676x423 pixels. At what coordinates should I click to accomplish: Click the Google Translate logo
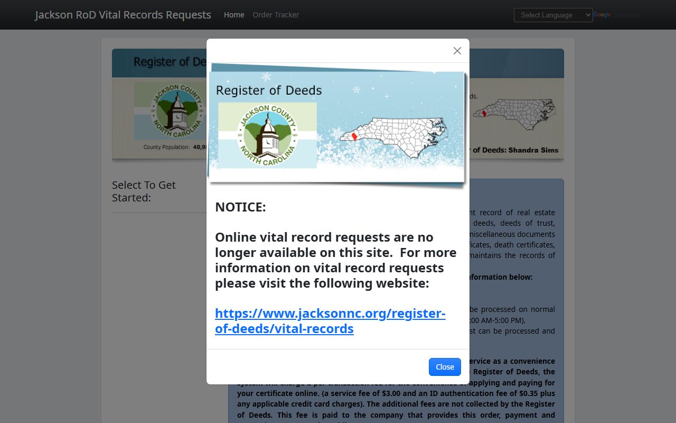602,15
